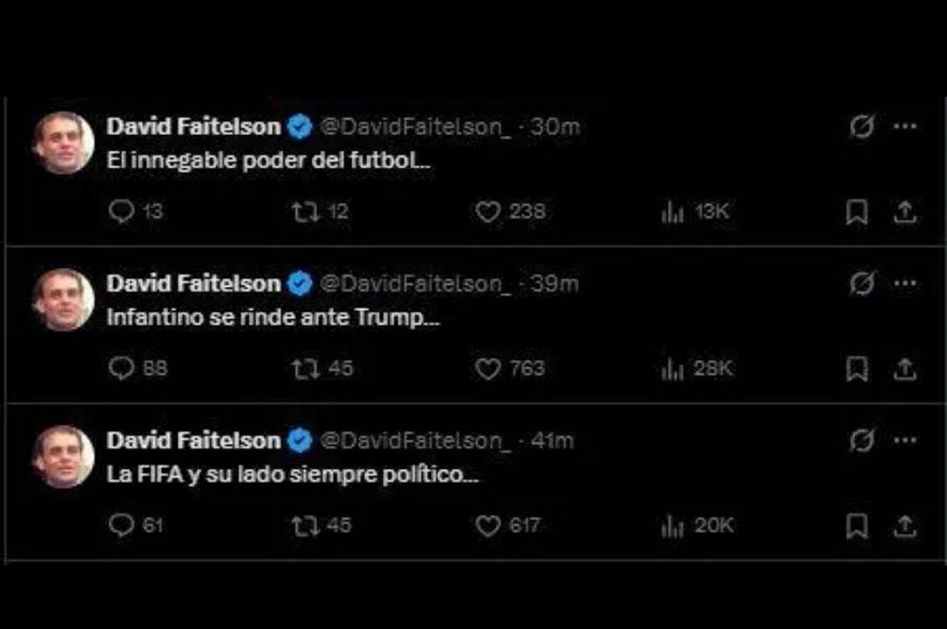Share the 'Infantino se rinde ante Trump' tweet
This screenshot has height=629, width=947.
[x=904, y=367]
